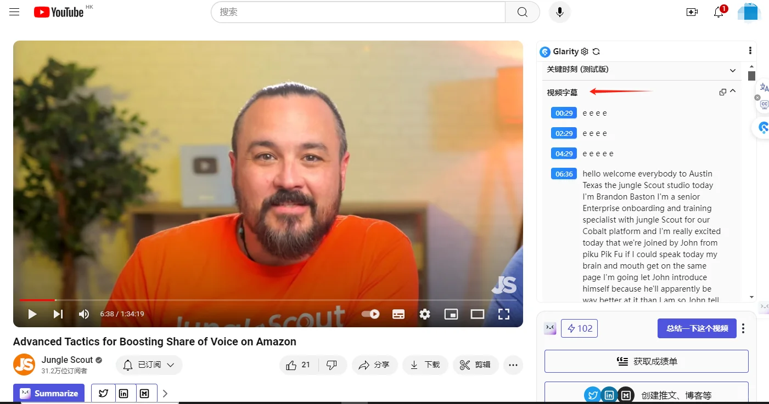The height and width of the screenshot is (404, 769).
Task: Jump to the 02:29 timestamp
Action: point(564,133)
